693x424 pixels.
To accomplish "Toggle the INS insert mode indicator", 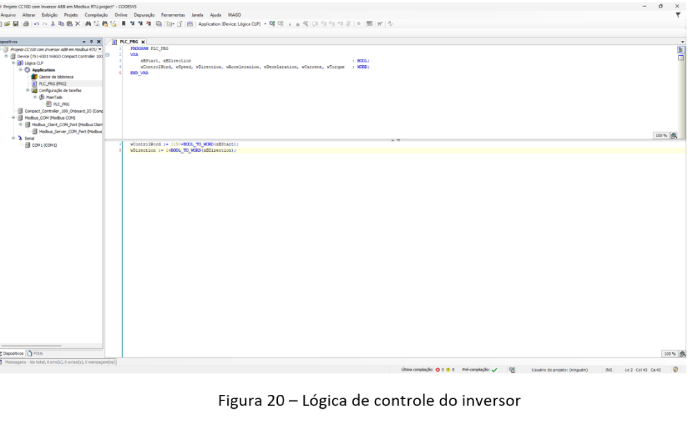I will [x=608, y=369].
